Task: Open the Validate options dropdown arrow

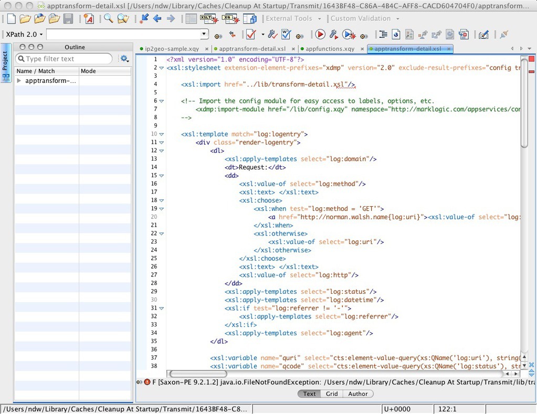Action: click(262, 34)
